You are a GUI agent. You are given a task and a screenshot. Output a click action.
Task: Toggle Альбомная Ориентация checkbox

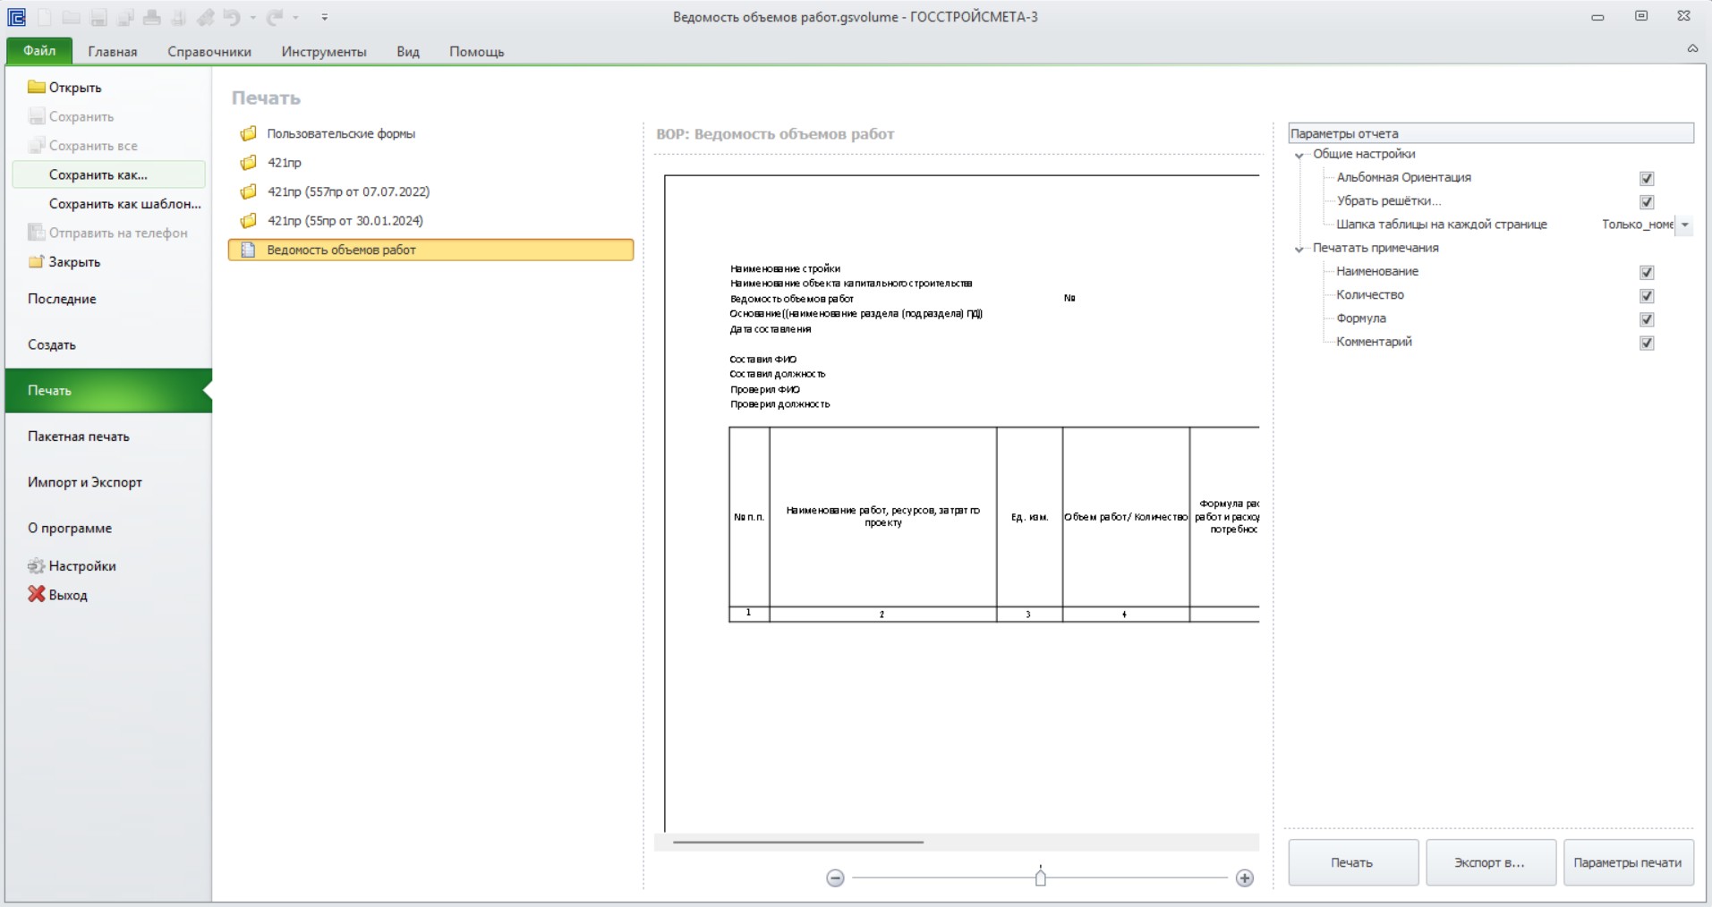[1647, 178]
